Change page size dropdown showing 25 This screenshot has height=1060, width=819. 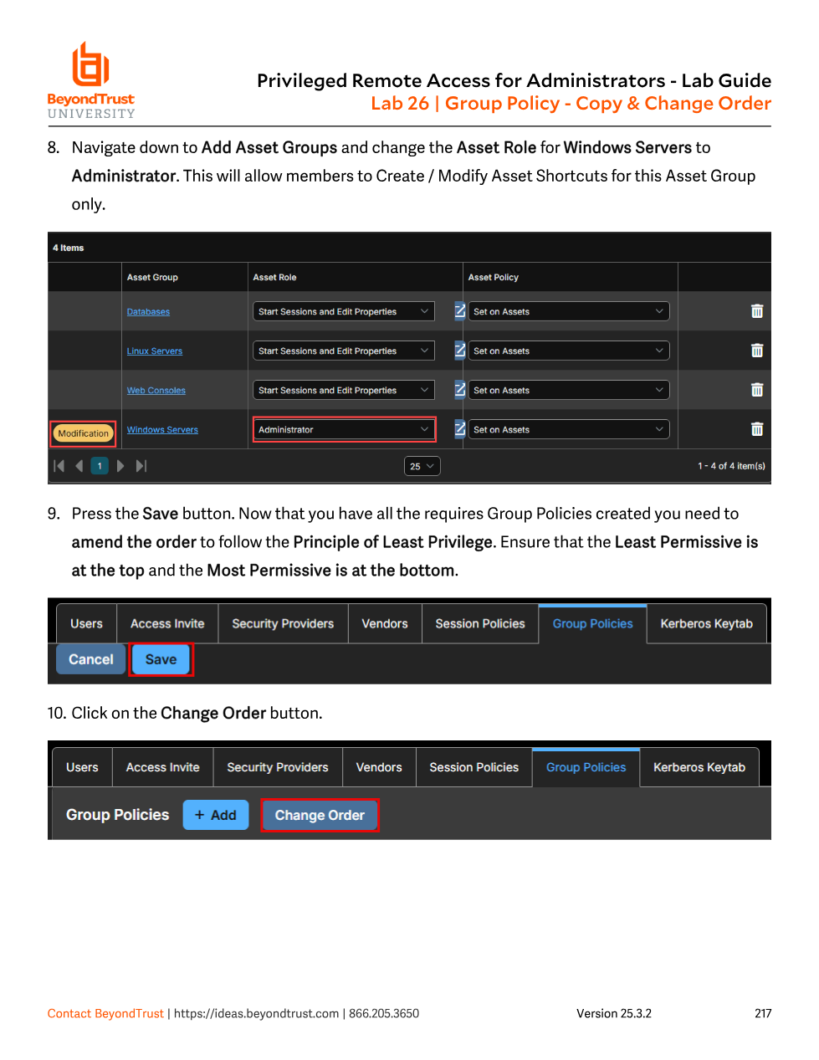tap(422, 466)
